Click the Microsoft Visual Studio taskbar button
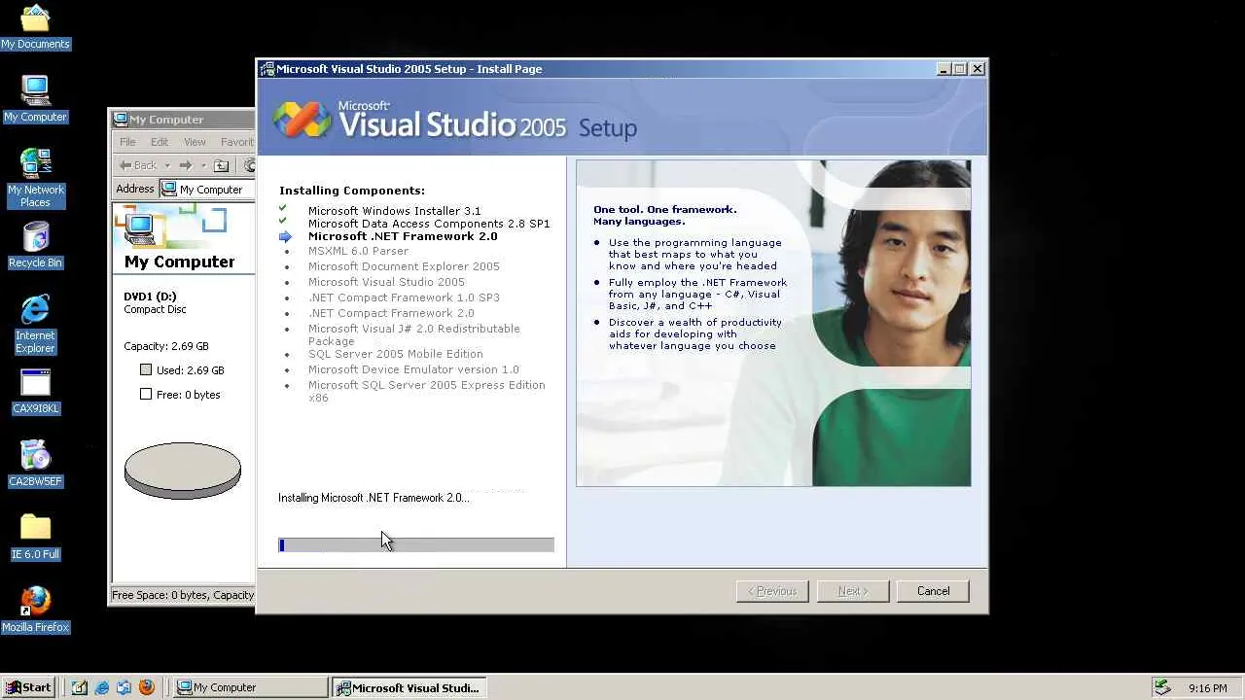Viewport: 1245px width, 700px height. pyautogui.click(x=409, y=687)
